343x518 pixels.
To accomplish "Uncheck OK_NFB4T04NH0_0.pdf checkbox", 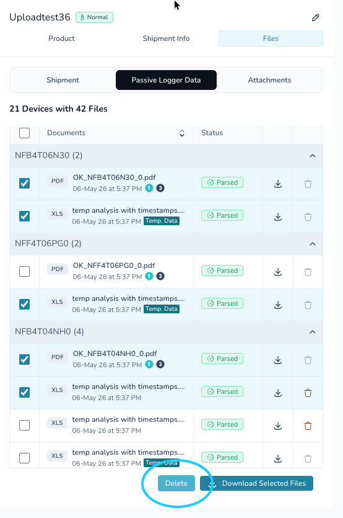I will coord(24,359).
